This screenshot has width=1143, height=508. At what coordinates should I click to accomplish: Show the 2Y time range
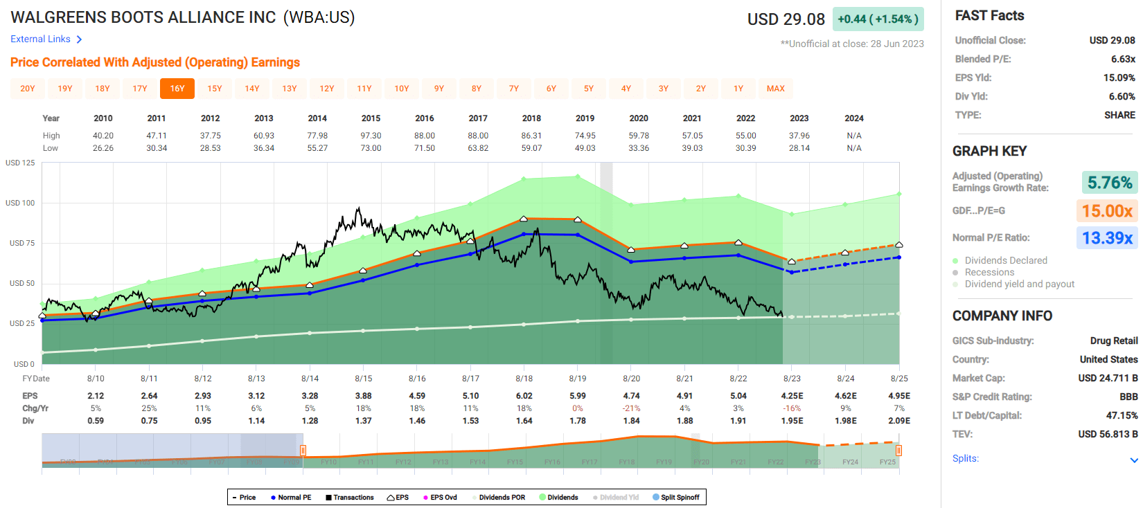click(x=701, y=89)
